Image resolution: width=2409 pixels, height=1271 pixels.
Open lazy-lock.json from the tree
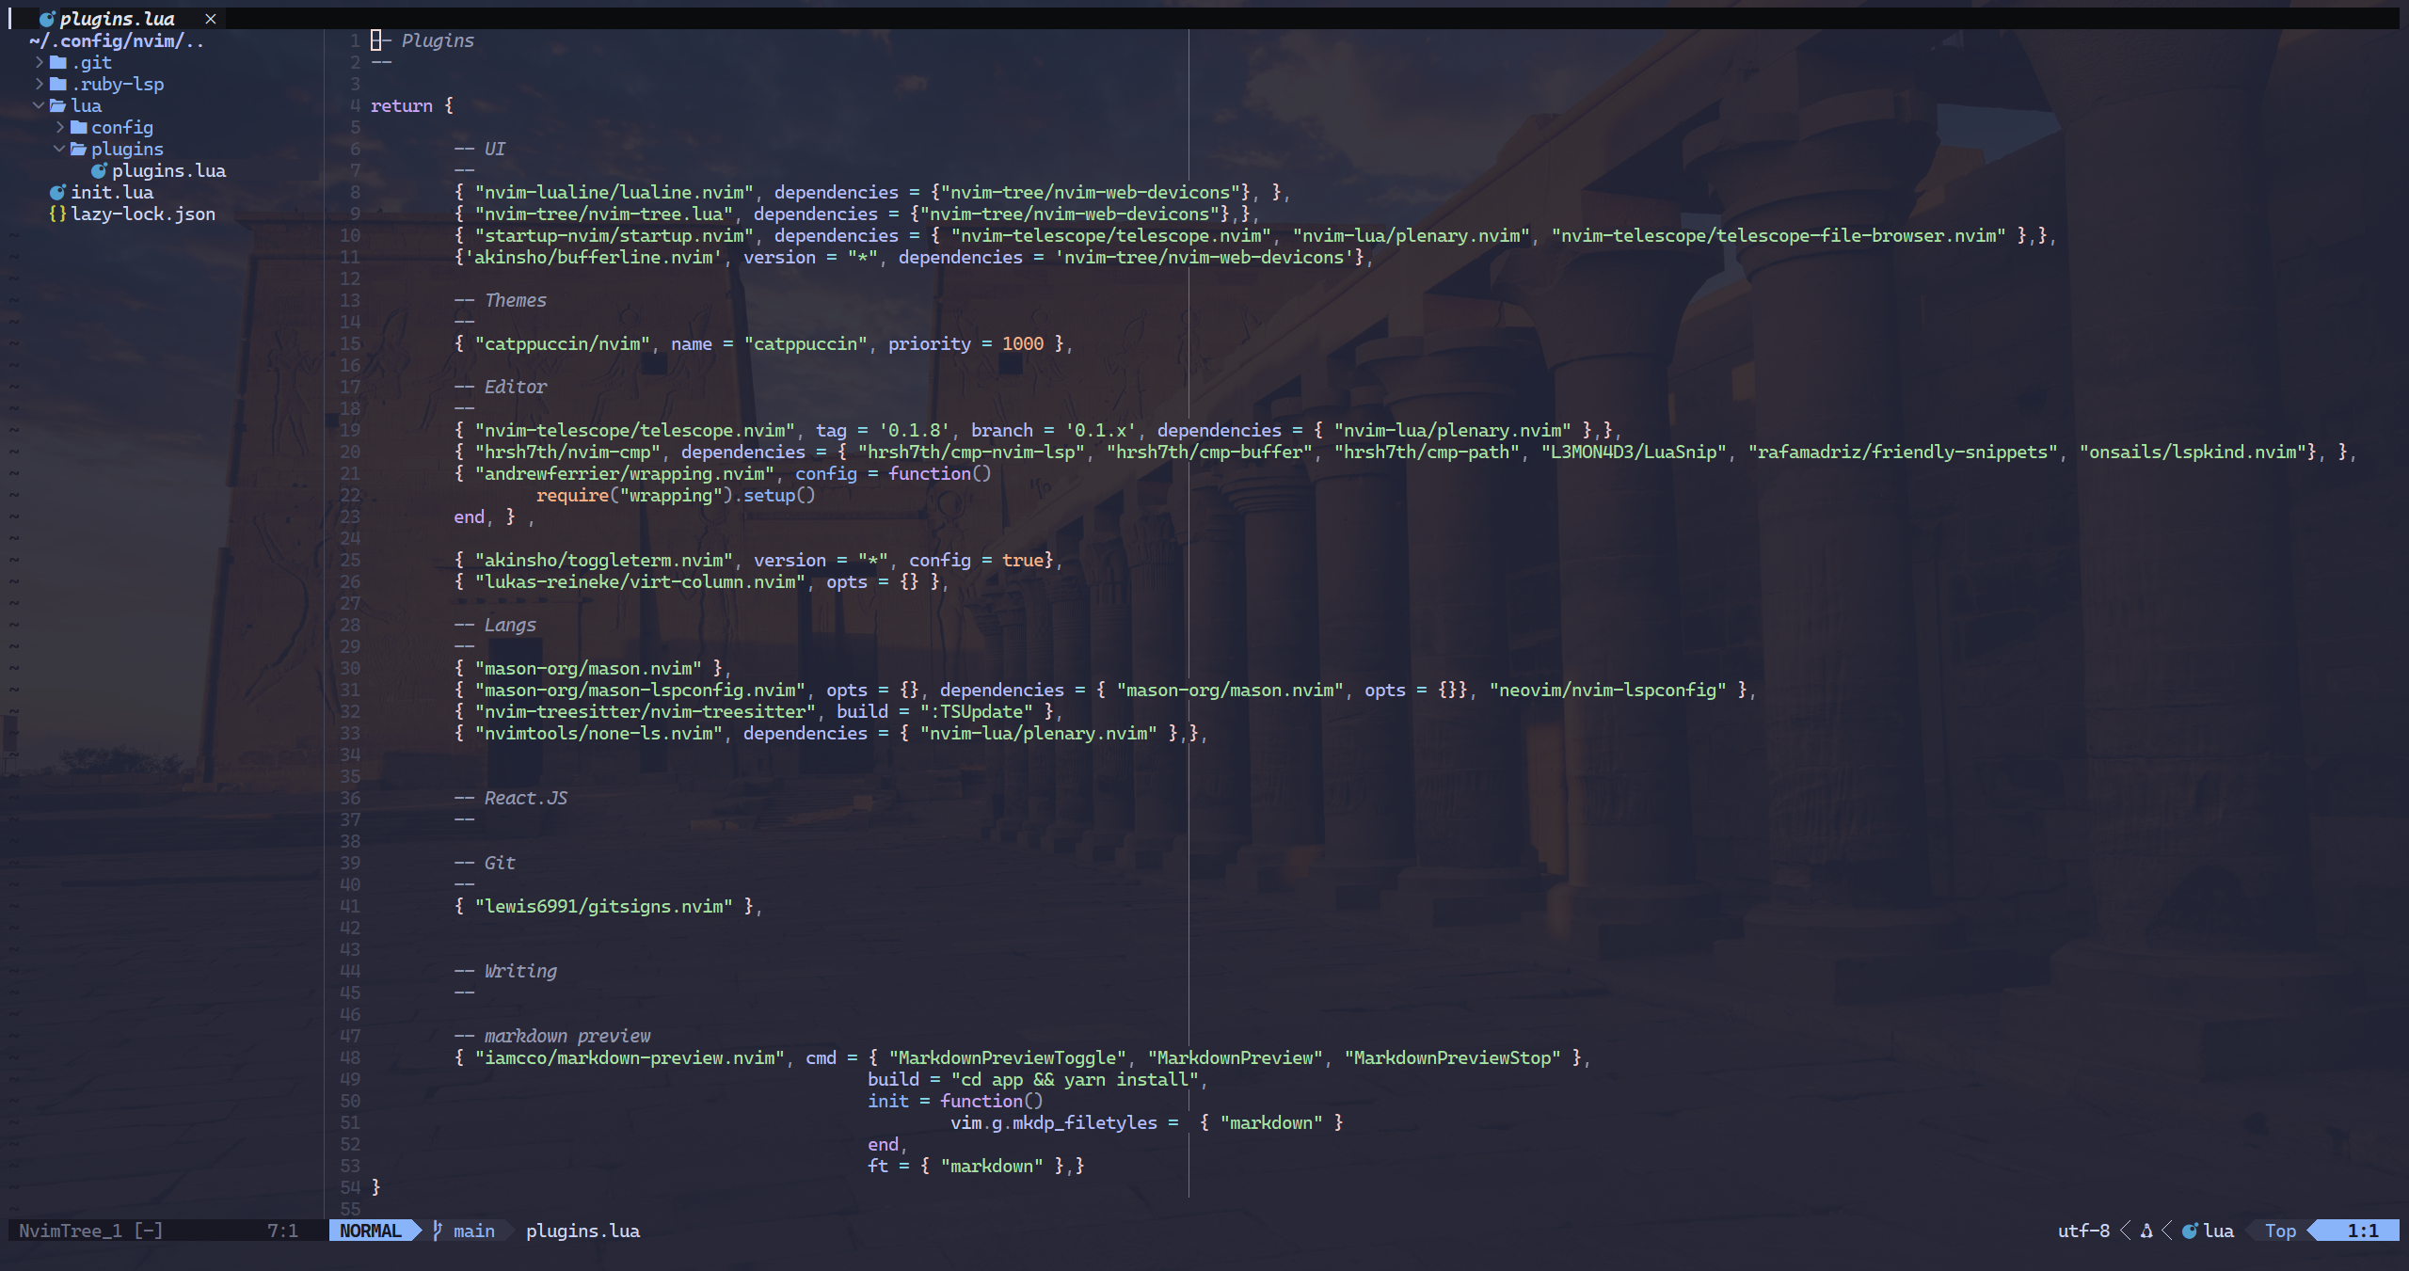(x=143, y=214)
